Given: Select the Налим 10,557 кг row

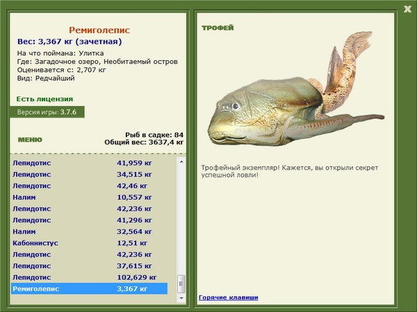Looking at the screenshot, I should coord(90,197).
